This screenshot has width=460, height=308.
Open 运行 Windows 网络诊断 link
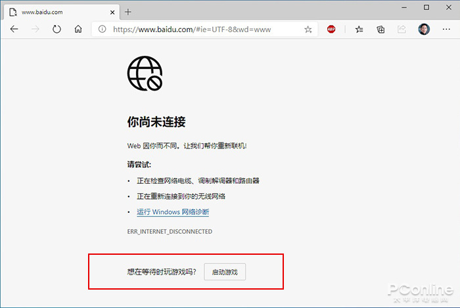pos(173,212)
